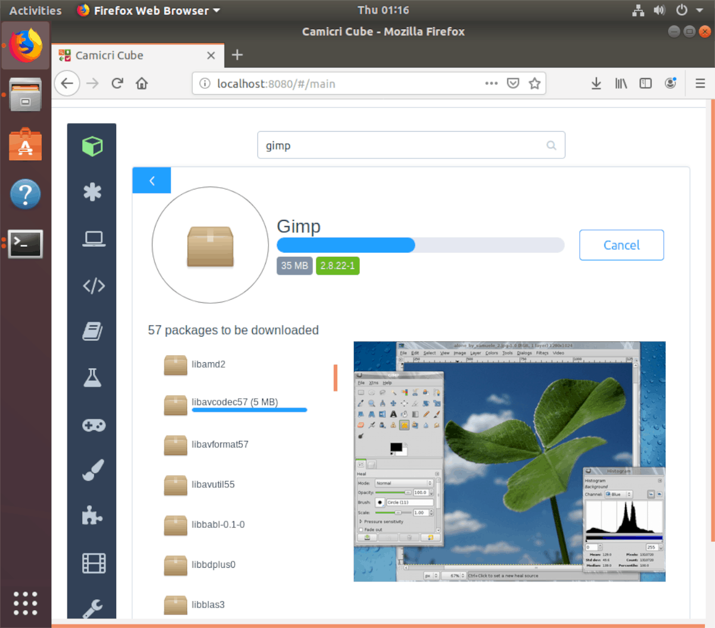715x628 pixels.
Task: Cancel the Gimp installation
Action: [621, 245]
